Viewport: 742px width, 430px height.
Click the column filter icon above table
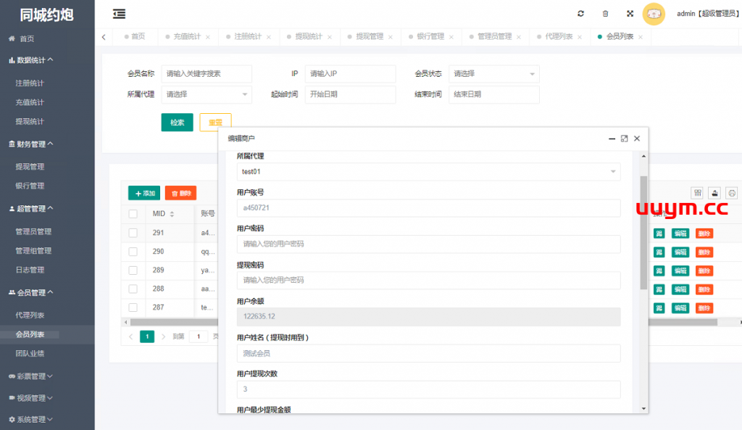697,193
